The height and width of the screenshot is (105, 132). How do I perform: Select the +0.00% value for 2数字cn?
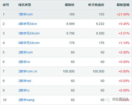(124, 62)
